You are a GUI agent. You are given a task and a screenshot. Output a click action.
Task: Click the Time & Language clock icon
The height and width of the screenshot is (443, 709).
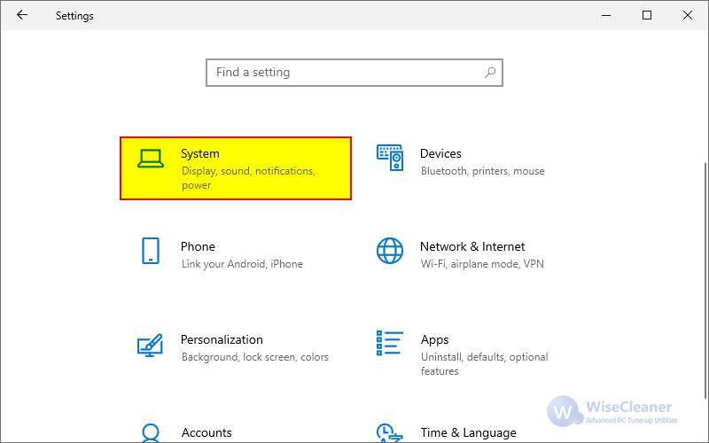(x=389, y=432)
